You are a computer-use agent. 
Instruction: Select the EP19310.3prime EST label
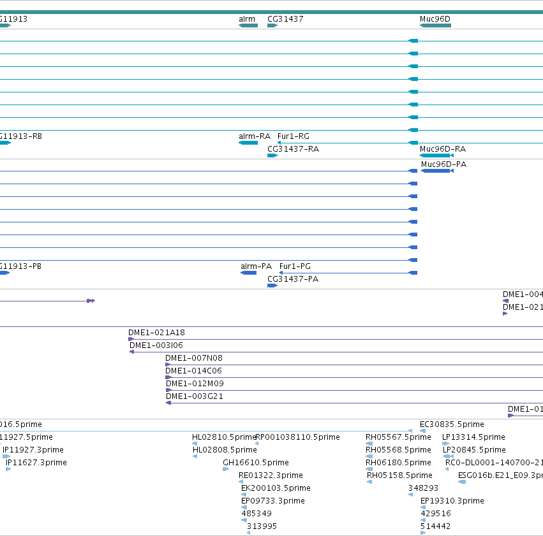tap(452, 502)
